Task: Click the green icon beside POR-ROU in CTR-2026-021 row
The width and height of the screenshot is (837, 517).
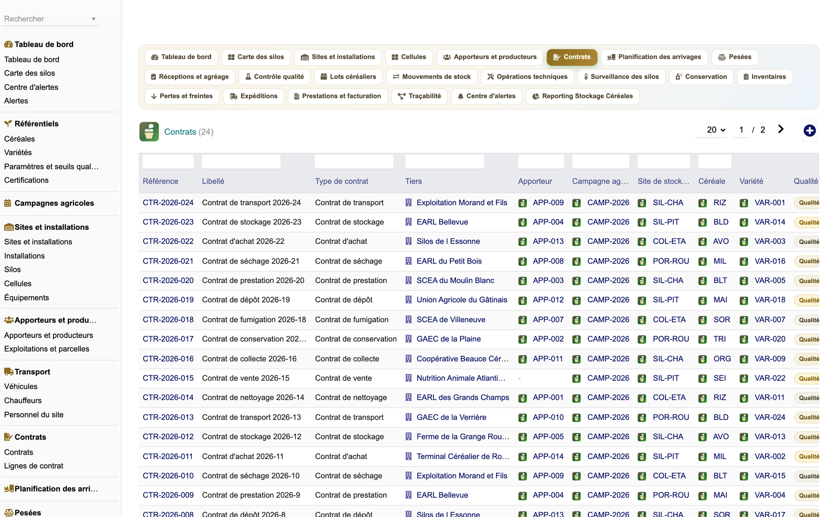Action: 642,262
